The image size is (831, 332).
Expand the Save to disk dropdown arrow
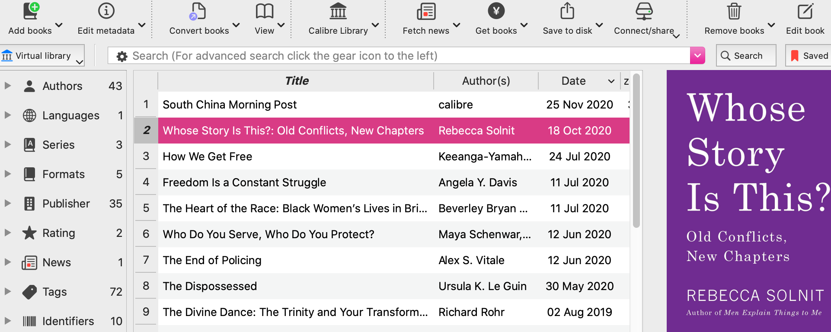599,25
